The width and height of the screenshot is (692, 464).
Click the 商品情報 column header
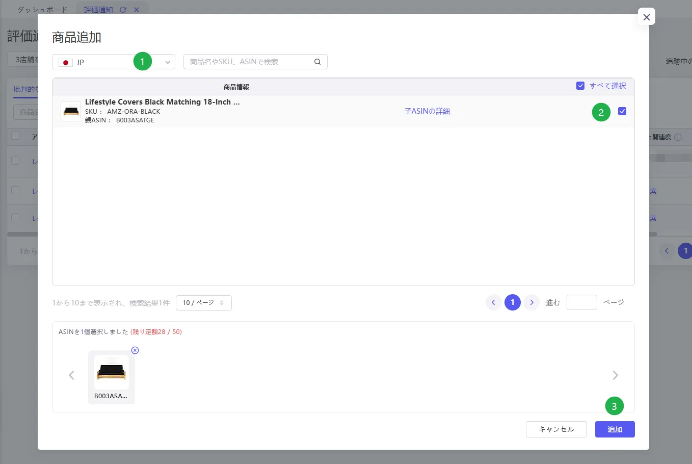tap(236, 87)
